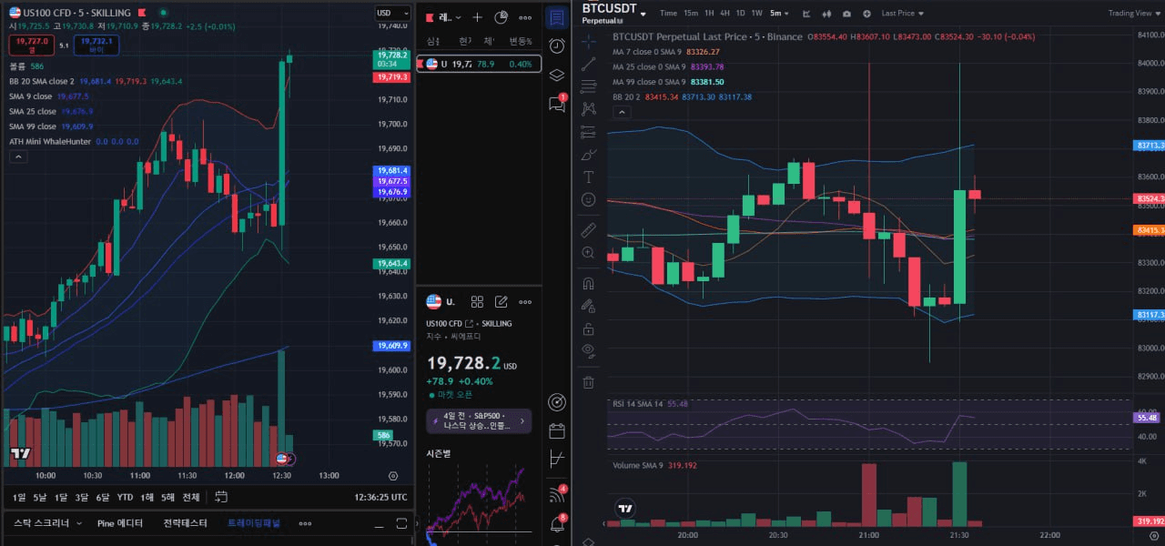Open the watchlist pie-chart advanced view icon
Viewport: 1165px width, 546px height.
pos(501,17)
